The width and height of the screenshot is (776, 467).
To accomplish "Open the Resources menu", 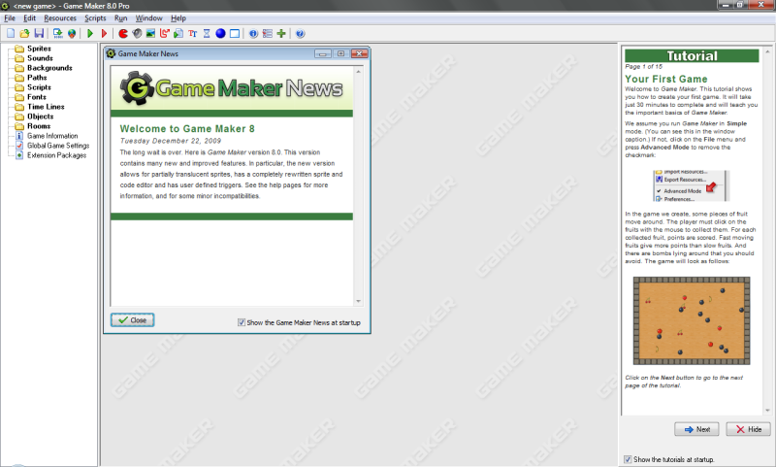I will [60, 18].
